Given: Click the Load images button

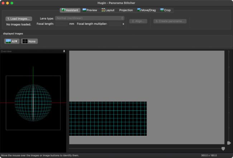Looking at the screenshot, I should pos(19,19).
